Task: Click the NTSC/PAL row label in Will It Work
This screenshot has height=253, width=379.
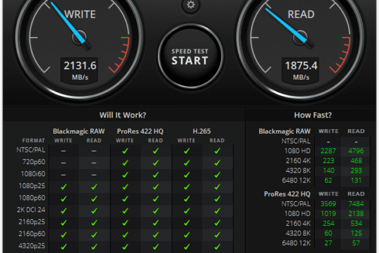Action: pyautogui.click(x=31, y=150)
